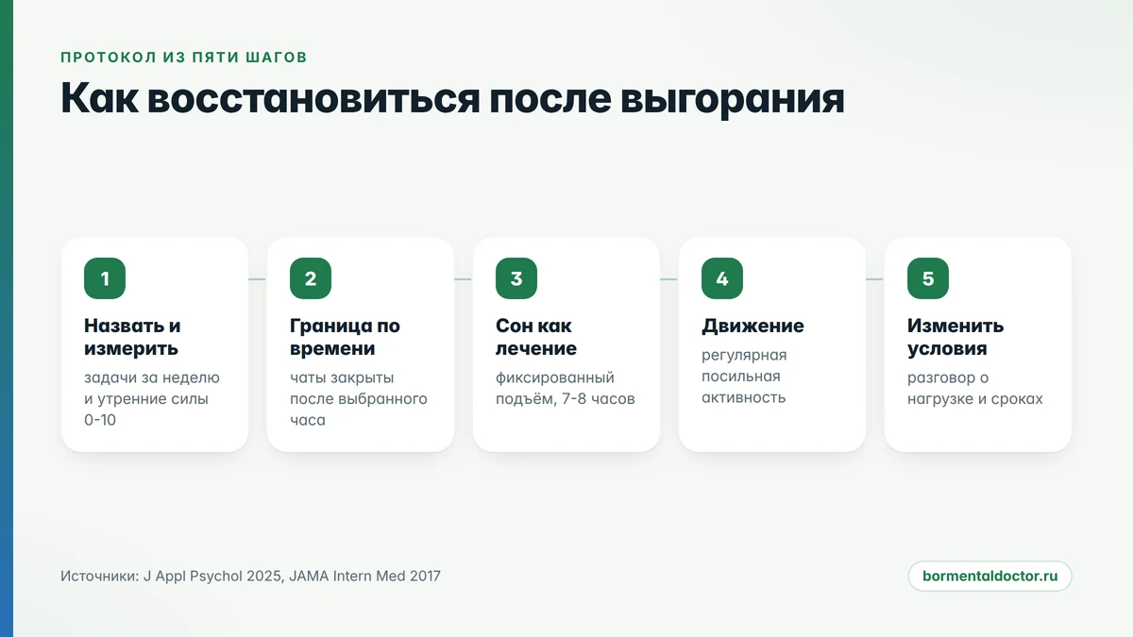Click text "чаты закрыты после выбранного часа"

[359, 398]
